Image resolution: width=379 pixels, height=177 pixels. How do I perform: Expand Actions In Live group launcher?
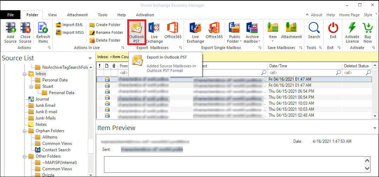point(123,48)
